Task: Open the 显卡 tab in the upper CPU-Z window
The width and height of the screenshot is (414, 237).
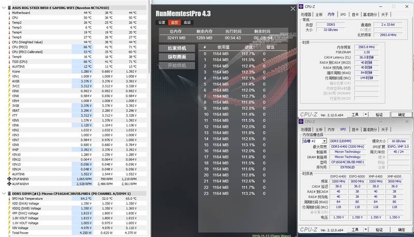Action: click(x=355, y=14)
